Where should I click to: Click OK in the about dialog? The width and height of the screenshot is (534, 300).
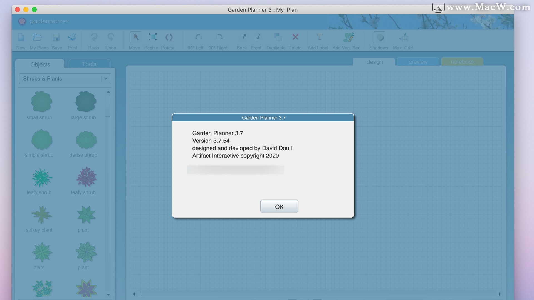click(279, 206)
